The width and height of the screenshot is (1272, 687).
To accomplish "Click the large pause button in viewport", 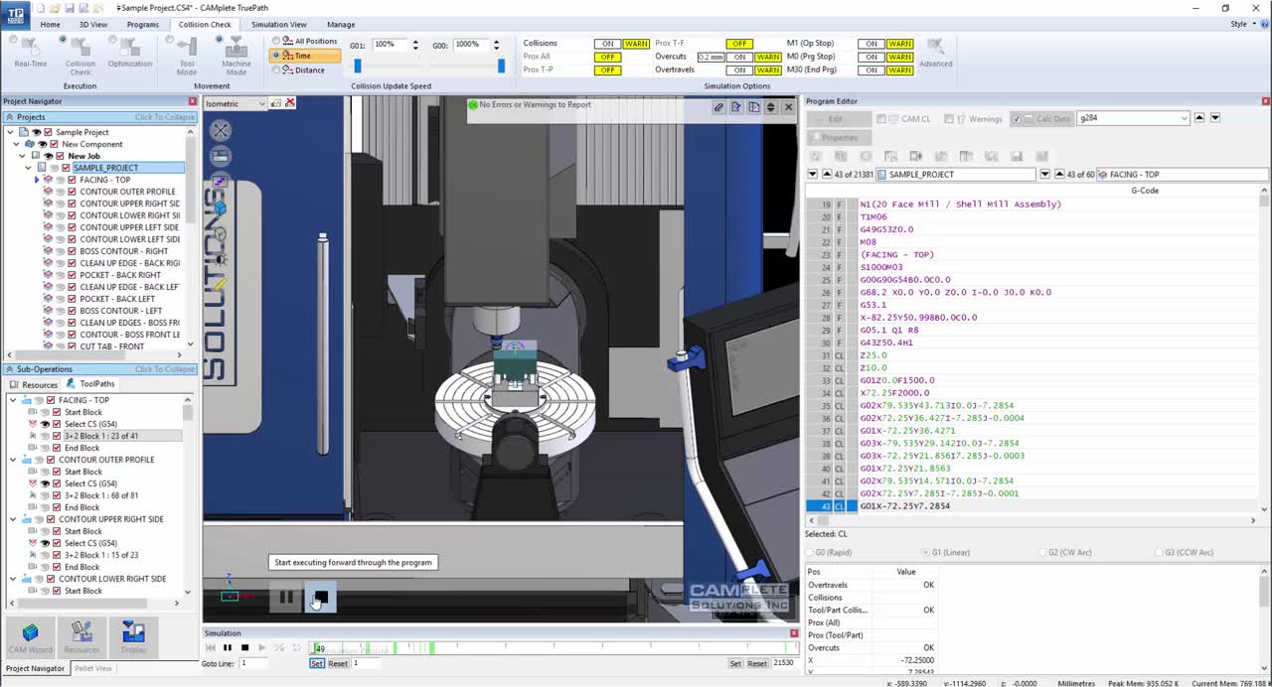I will (x=285, y=597).
